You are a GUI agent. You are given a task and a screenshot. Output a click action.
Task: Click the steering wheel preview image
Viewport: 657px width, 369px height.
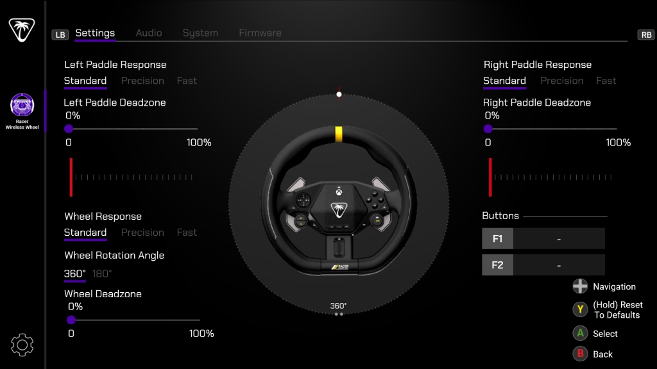coord(339,201)
